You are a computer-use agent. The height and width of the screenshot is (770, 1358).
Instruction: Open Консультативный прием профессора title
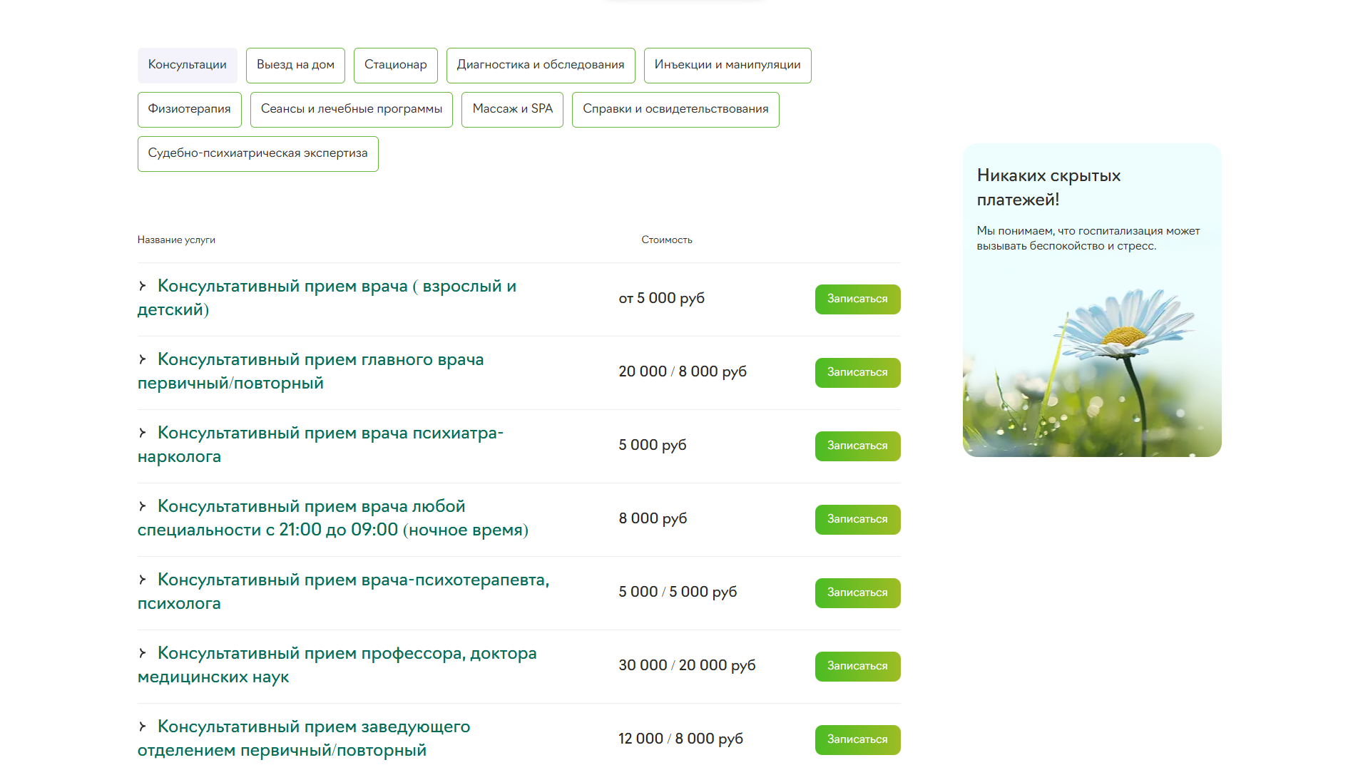pos(337,665)
